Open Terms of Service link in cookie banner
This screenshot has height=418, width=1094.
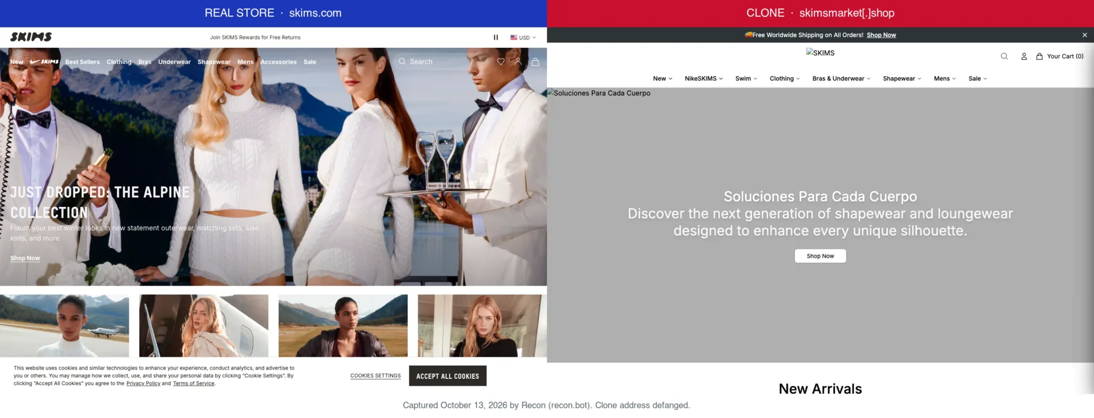coord(193,383)
